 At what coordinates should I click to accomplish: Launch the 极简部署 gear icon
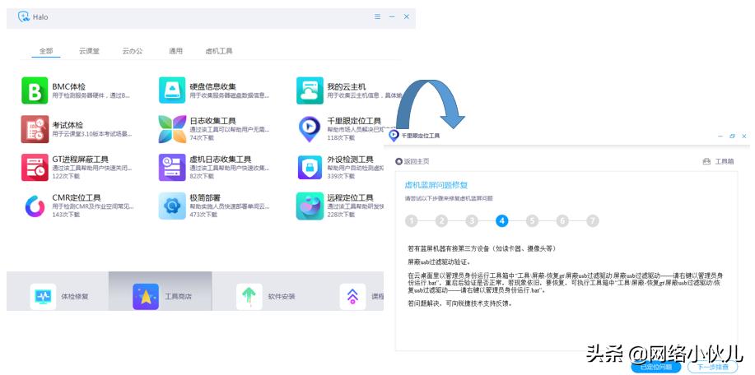coord(172,206)
